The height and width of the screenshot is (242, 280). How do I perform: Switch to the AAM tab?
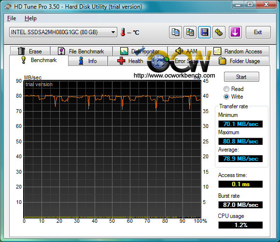click(x=187, y=51)
